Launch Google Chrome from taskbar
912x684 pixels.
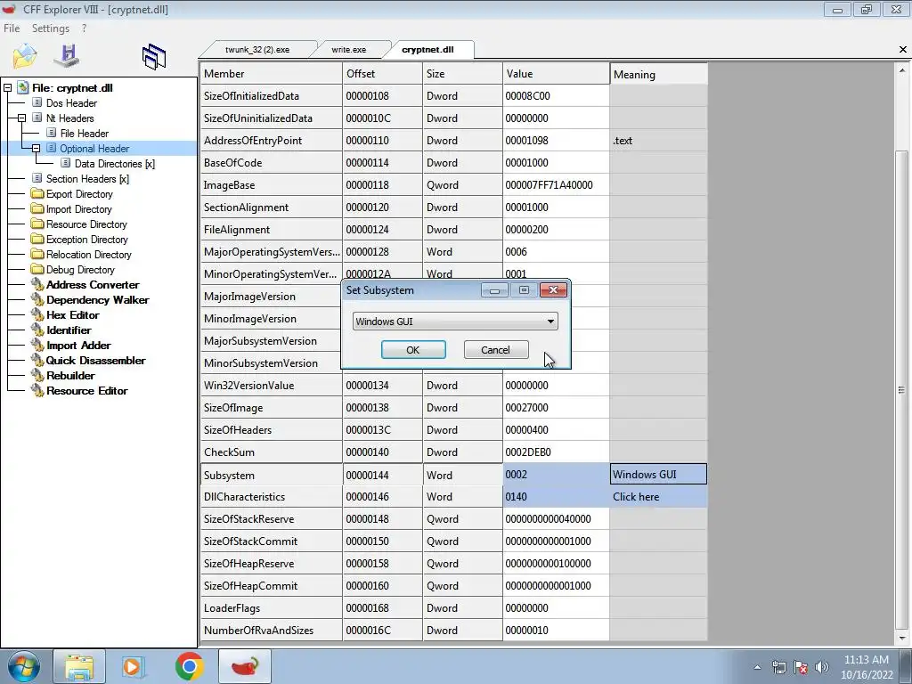(x=189, y=666)
